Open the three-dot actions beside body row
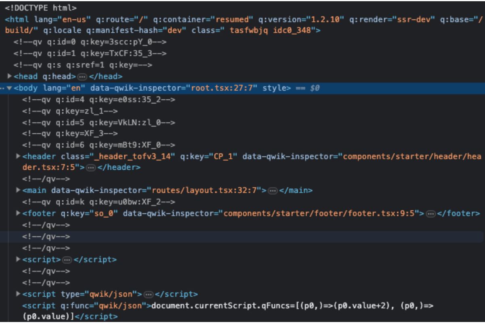This screenshot has width=485, height=324. pos(3,88)
